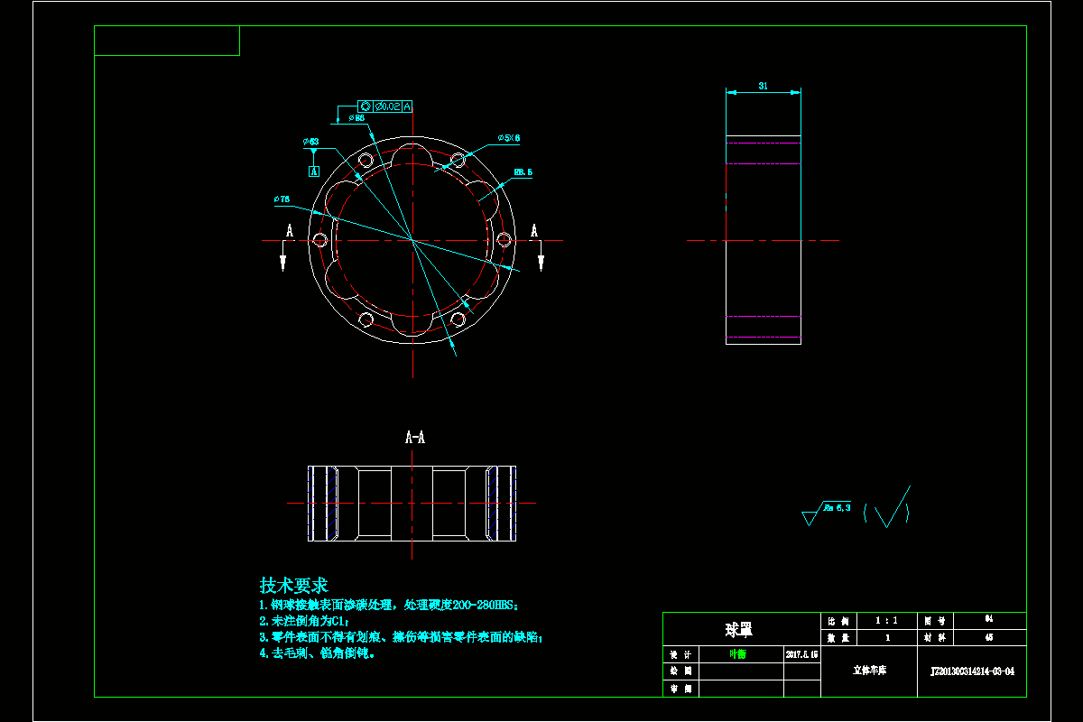Click the '材料' label cell
The width and height of the screenshot is (1083, 722).
[935, 637]
